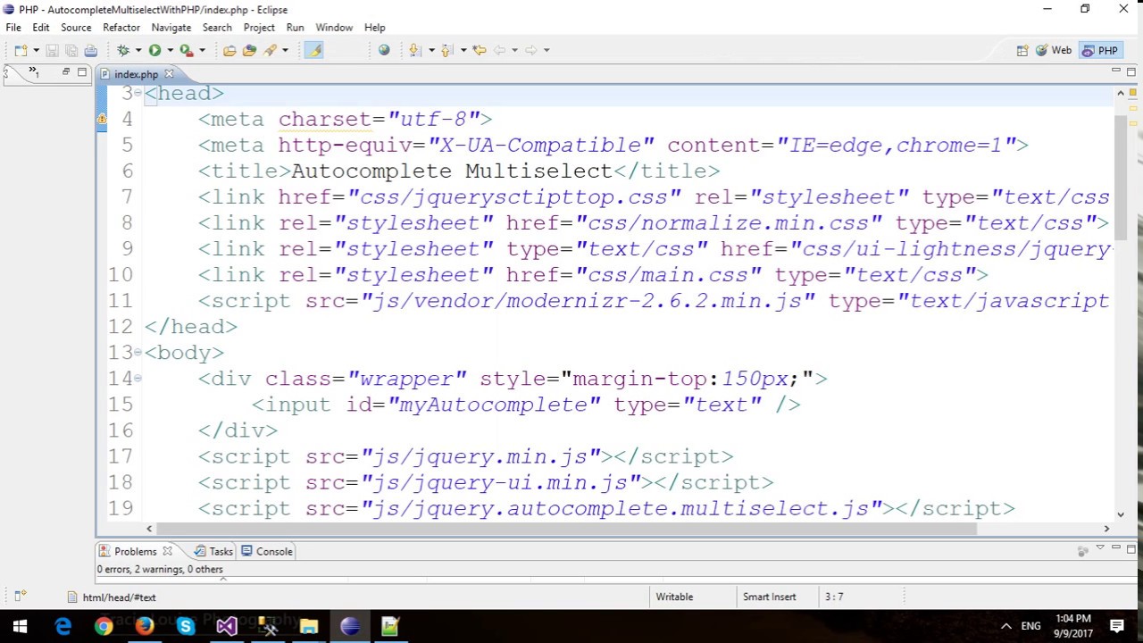Viewport: 1143px width, 643px height.
Task: Open Google Chrome from the taskbar
Action: 104,626
